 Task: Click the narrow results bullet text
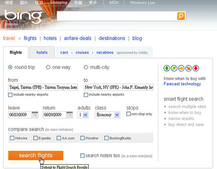point(181,119)
